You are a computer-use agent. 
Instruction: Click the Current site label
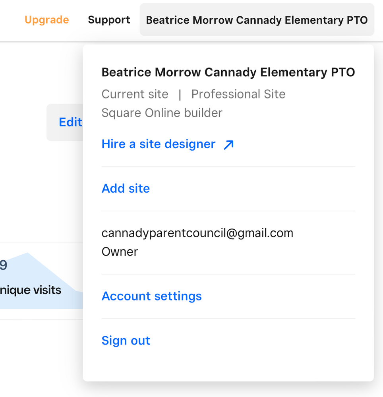click(x=135, y=94)
